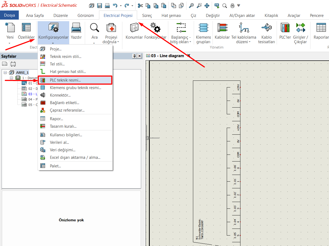The width and height of the screenshot is (329, 246).
Task: Choose Excel dışarı aktarma / alma... entry
Action: [x=75, y=157]
